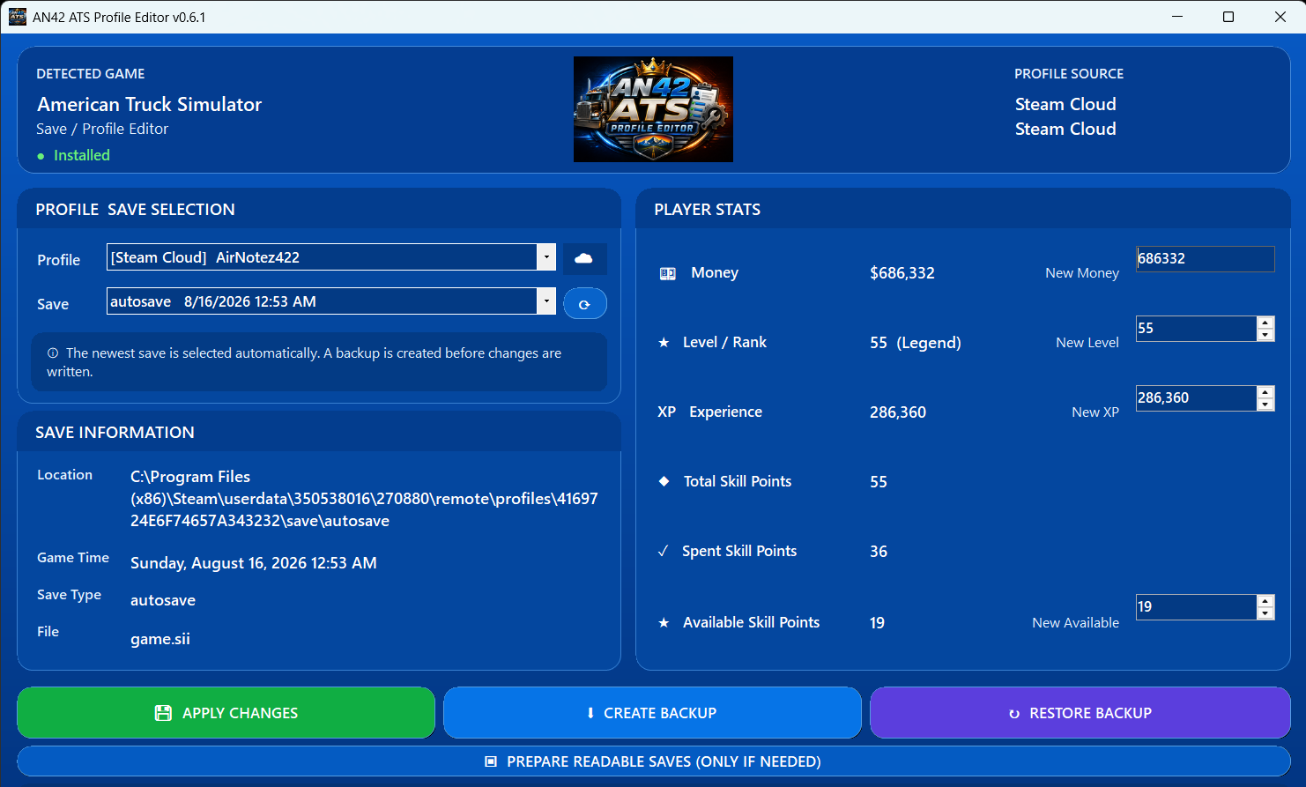This screenshot has height=787, width=1306.
Task: Click the PROFILE SOURCE label
Action: pos(1069,74)
